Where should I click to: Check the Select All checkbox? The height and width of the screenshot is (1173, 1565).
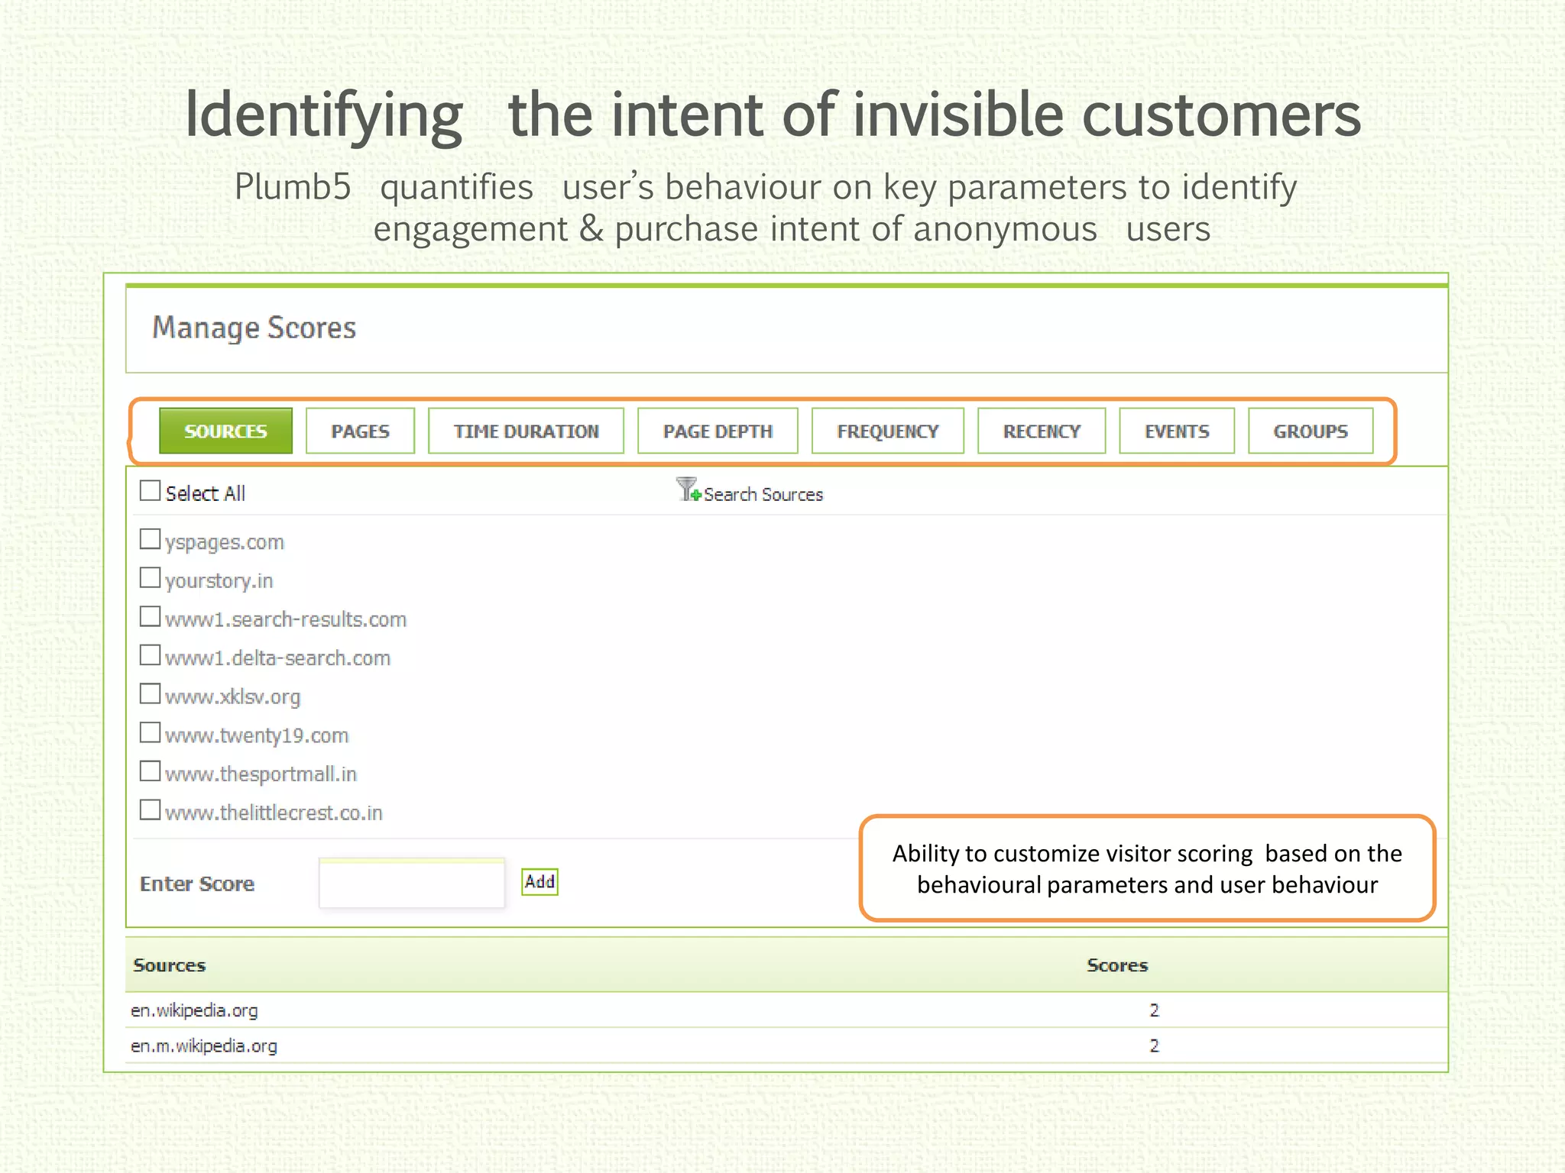click(x=151, y=490)
